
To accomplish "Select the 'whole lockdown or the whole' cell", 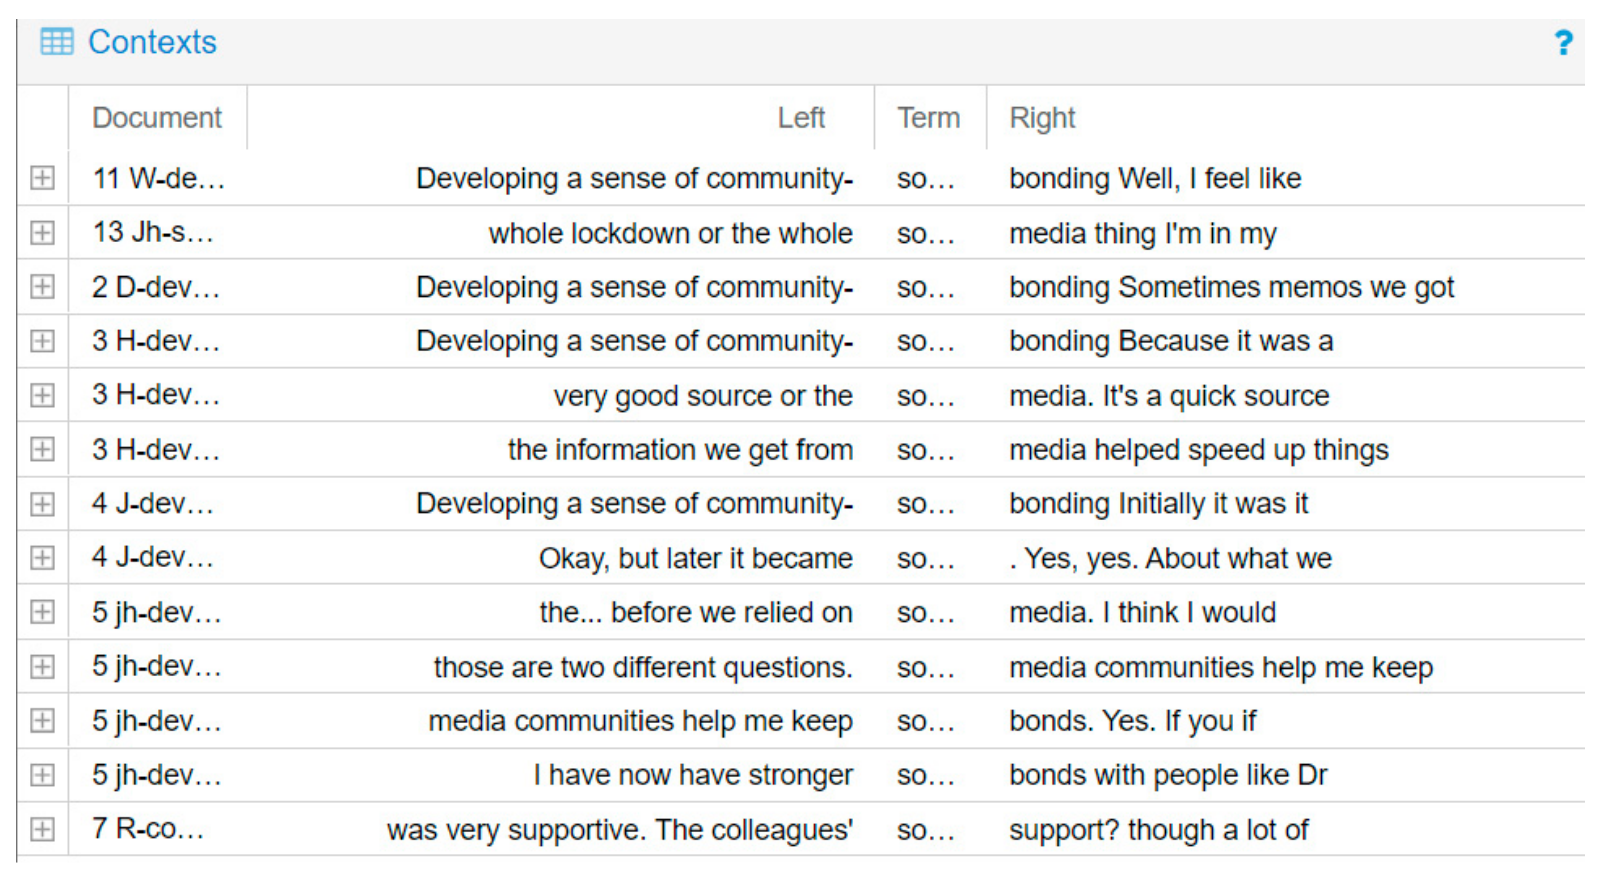I will [x=670, y=234].
